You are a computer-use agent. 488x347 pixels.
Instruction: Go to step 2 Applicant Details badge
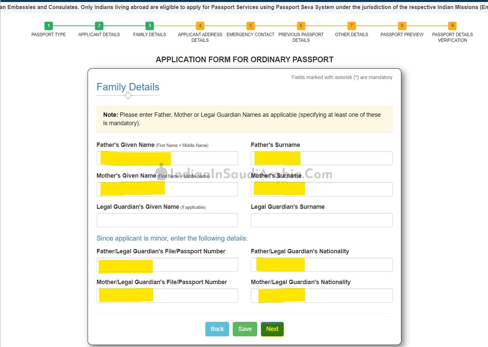tap(99, 26)
